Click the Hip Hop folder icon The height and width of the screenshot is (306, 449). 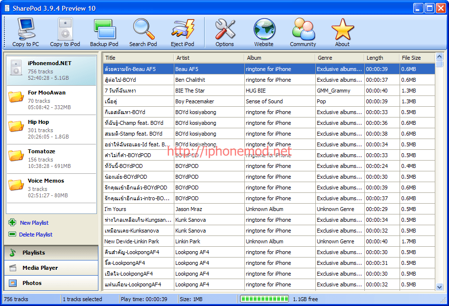tap(16, 126)
